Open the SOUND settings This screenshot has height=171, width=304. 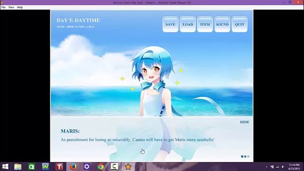click(222, 24)
